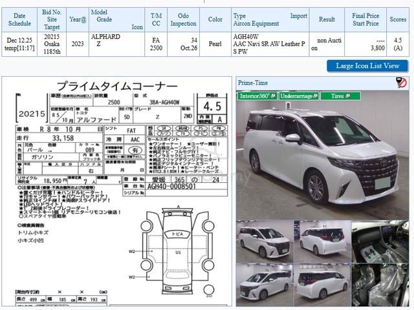This screenshot has width=414, height=310.
Task: Click the external-link icon on Tires button
Action: tap(348, 96)
